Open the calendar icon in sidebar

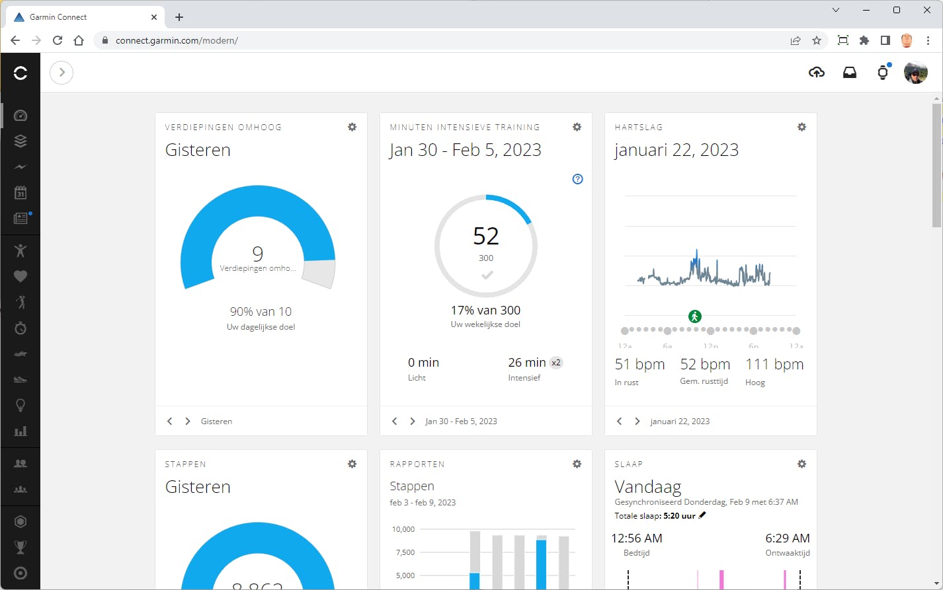tap(20, 193)
